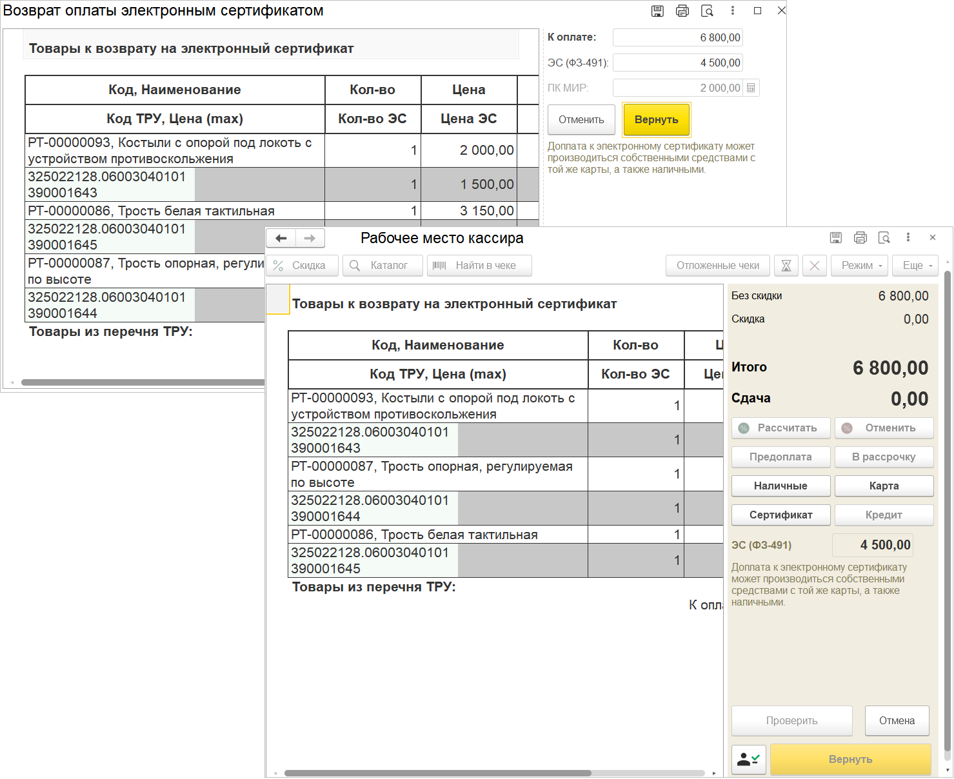Expand the Еще dropdown menu

coord(915,266)
